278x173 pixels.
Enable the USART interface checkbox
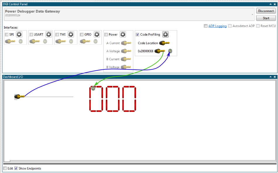tap(31, 34)
